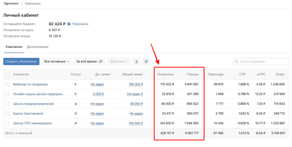Open table settings gear icon

pos(146,62)
